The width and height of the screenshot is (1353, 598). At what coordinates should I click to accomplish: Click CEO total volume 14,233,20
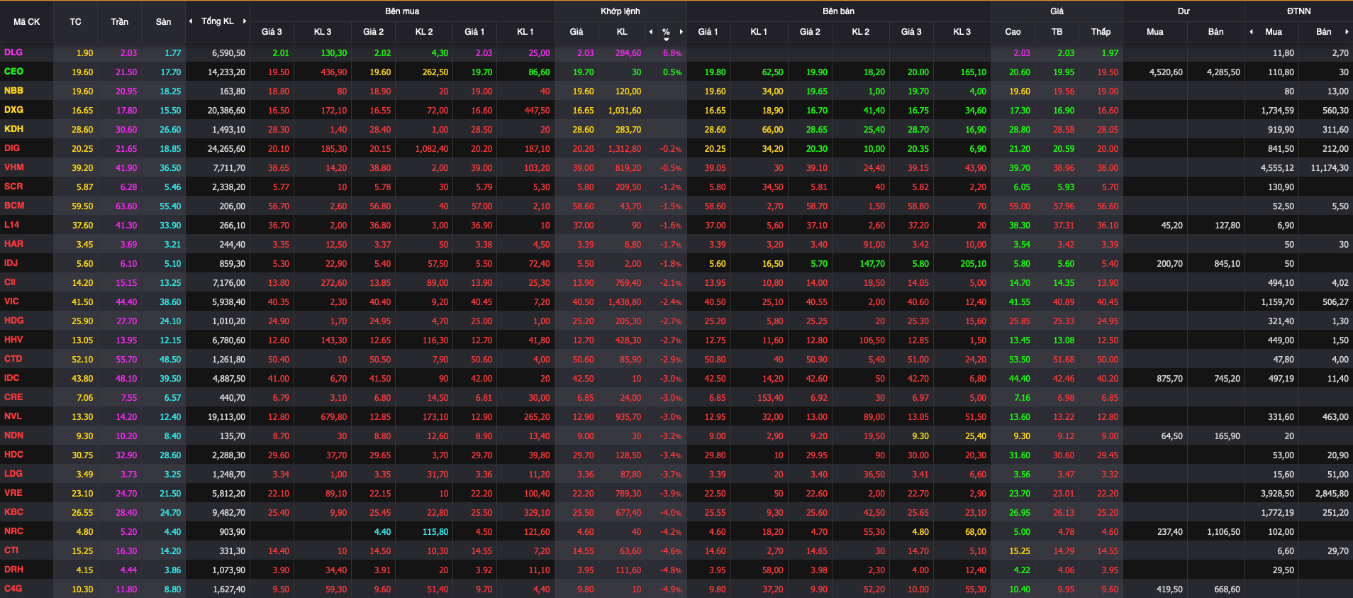(226, 72)
